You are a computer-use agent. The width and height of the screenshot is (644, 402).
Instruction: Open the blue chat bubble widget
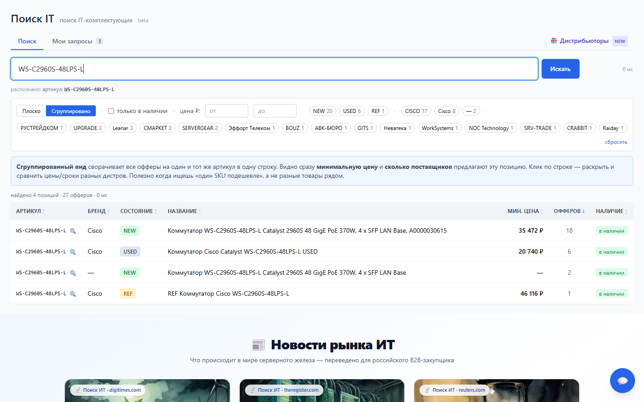click(x=622, y=381)
